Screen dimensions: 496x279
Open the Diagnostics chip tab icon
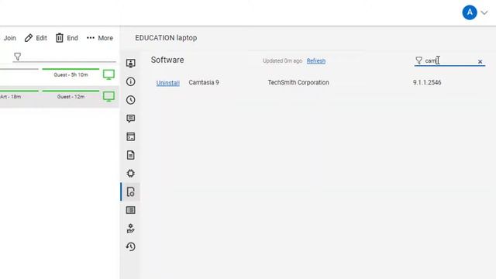tap(131, 174)
